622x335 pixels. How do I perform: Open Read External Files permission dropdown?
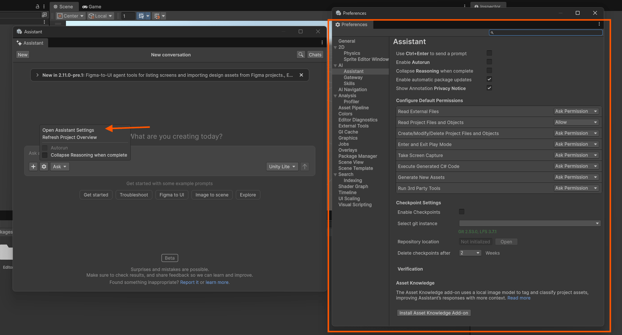(576, 111)
